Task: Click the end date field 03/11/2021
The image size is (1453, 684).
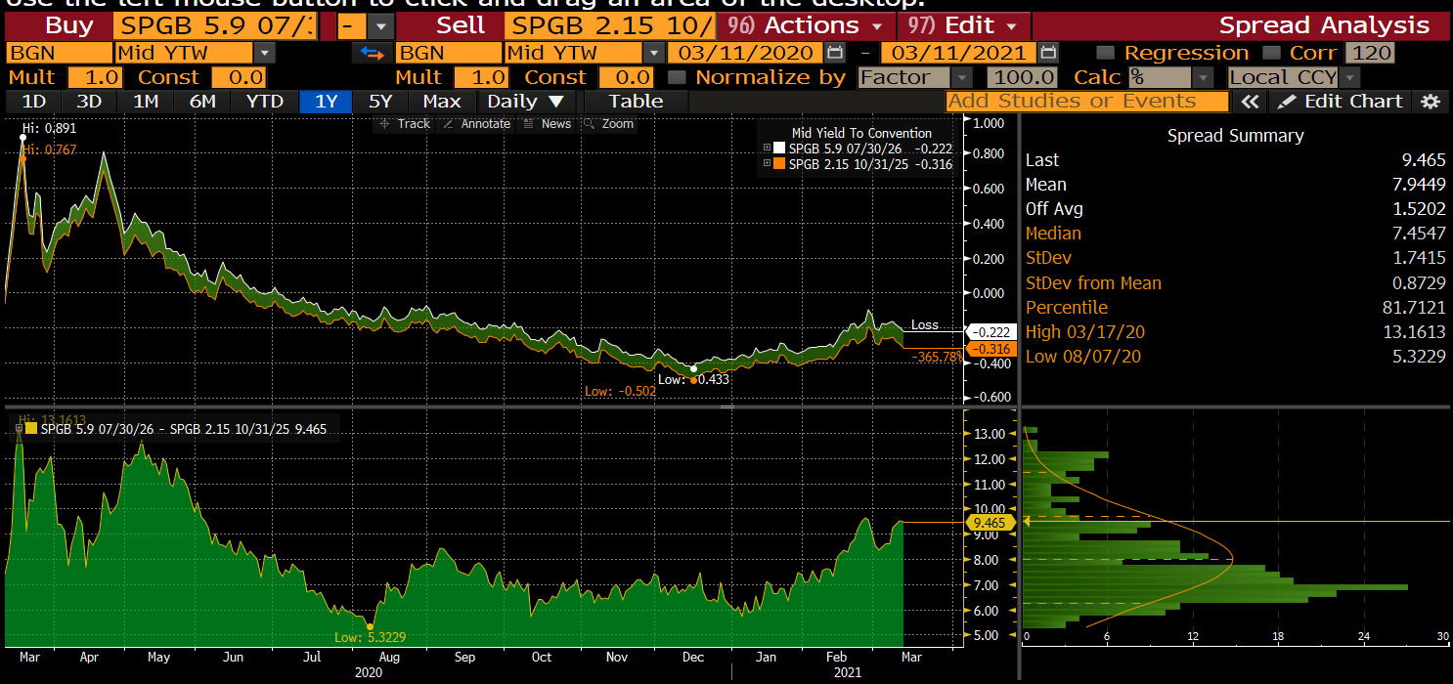Action: click(x=957, y=53)
